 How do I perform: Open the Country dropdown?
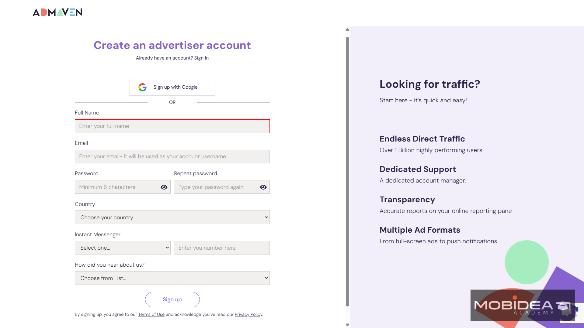[172, 217]
